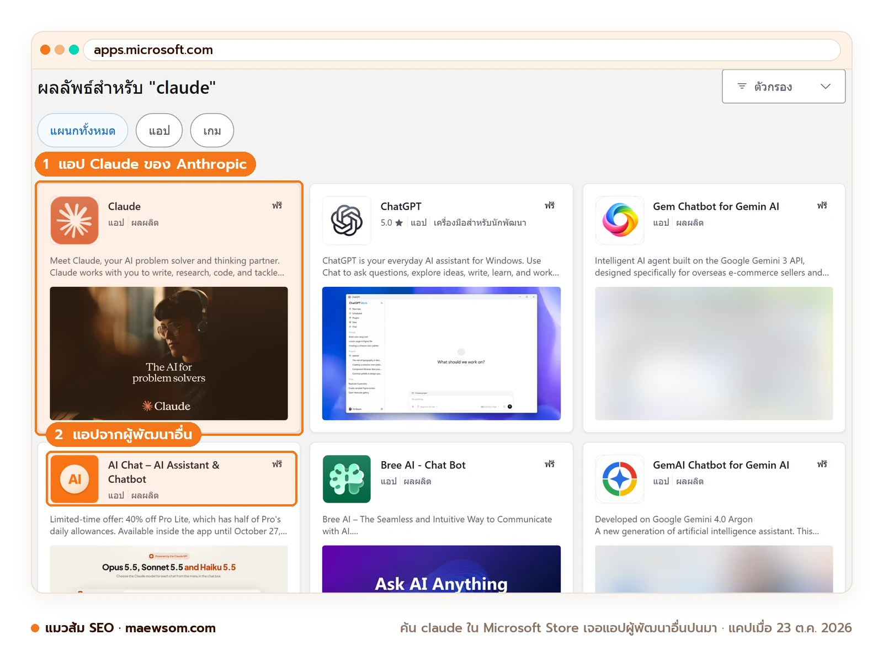Click ChatGPT's เครื่องมือสำหรับนักพัฒนา category label

480,223
